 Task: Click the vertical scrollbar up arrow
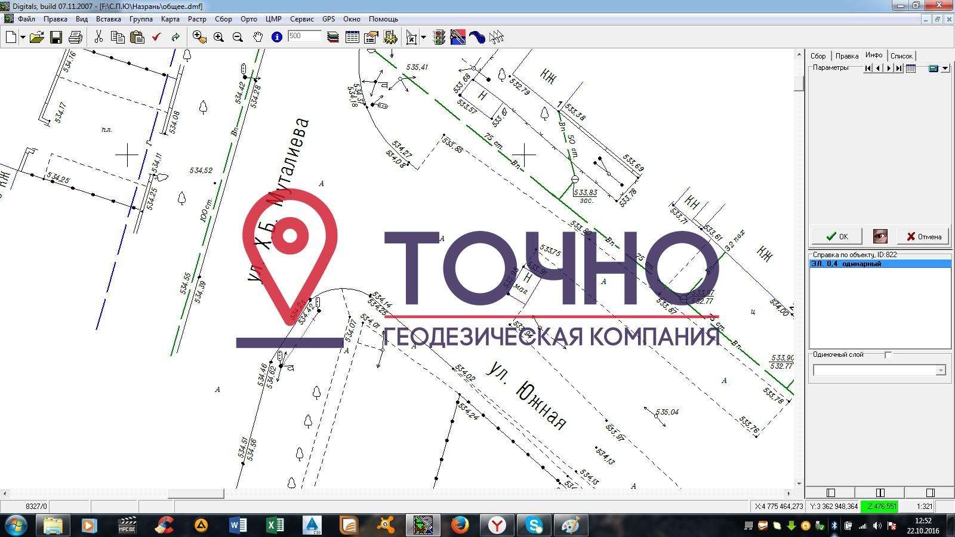(799, 54)
